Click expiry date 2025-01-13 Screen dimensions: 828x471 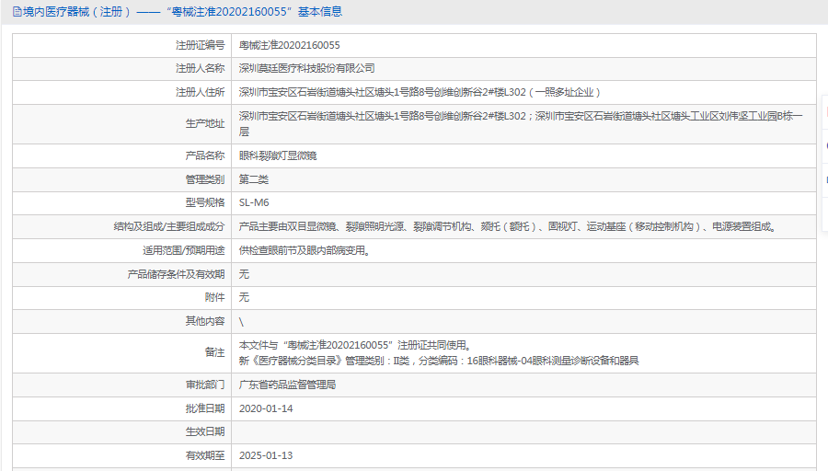pos(266,455)
